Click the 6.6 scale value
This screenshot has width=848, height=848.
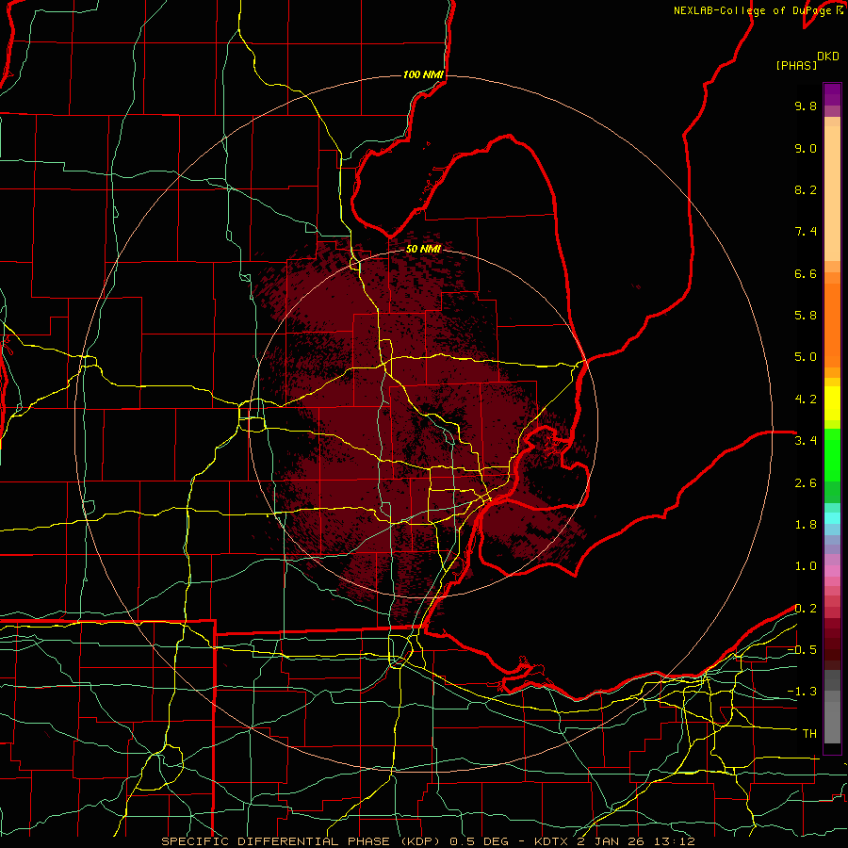[806, 273]
